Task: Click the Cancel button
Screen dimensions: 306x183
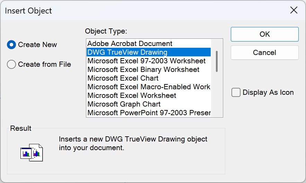Action: (x=265, y=53)
